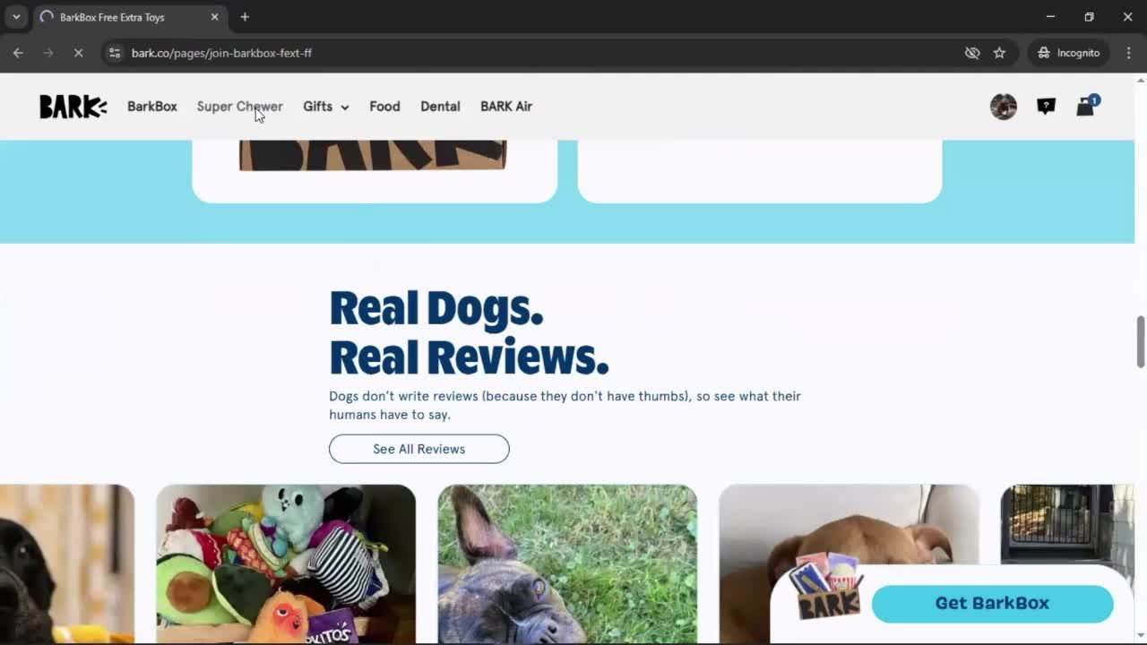The height and width of the screenshot is (645, 1147).
Task: Open the Dental nav item
Action: coord(440,107)
